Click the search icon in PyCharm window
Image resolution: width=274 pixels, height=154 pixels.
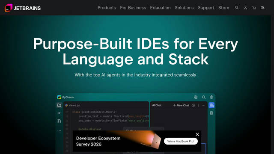[x=204, y=97]
